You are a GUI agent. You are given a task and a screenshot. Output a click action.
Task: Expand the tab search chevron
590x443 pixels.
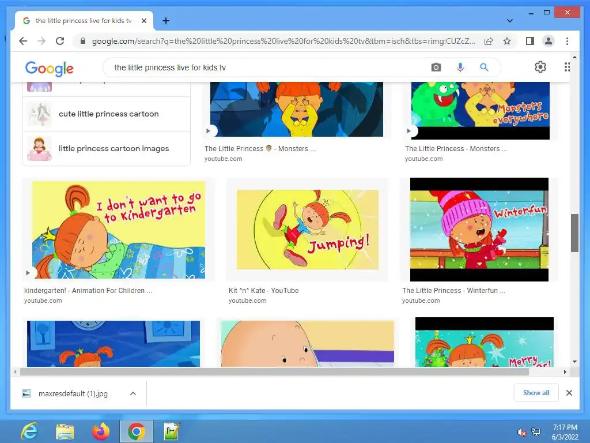[510, 21]
